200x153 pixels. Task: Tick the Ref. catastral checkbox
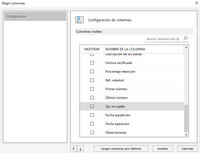click(x=92, y=80)
